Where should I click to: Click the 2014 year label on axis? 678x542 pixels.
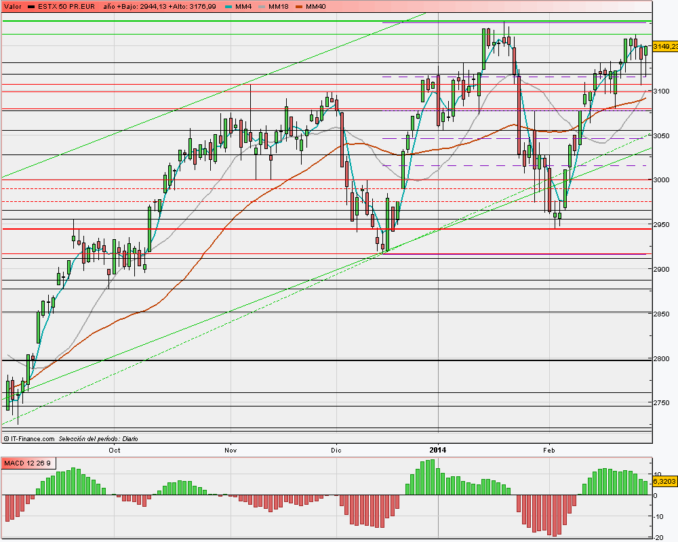pyautogui.click(x=437, y=450)
